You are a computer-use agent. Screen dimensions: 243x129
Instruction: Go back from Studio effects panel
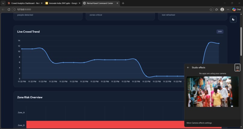point(188,68)
